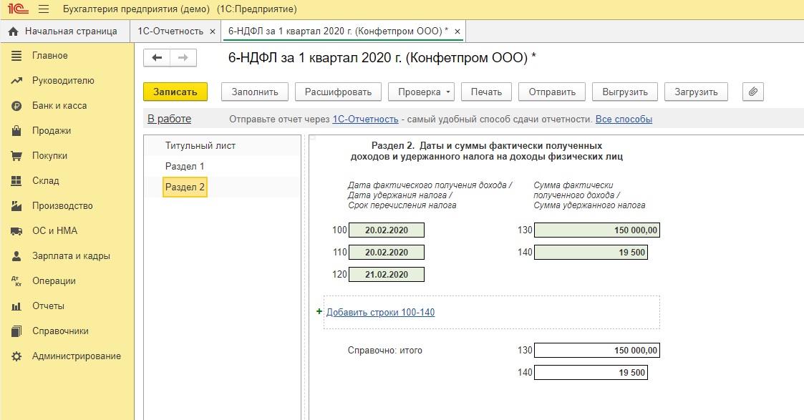Close the 1С-Отчетность tab
Viewport: 804px width, 420px height.
(213, 31)
